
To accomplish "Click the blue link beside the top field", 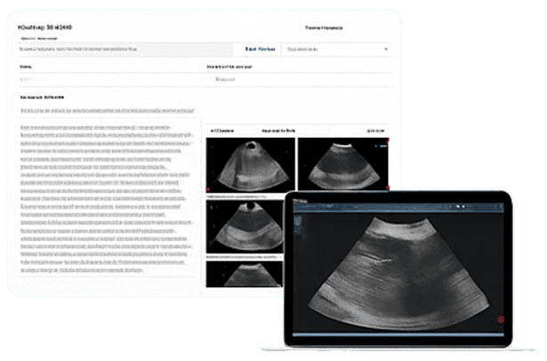I will [261, 50].
